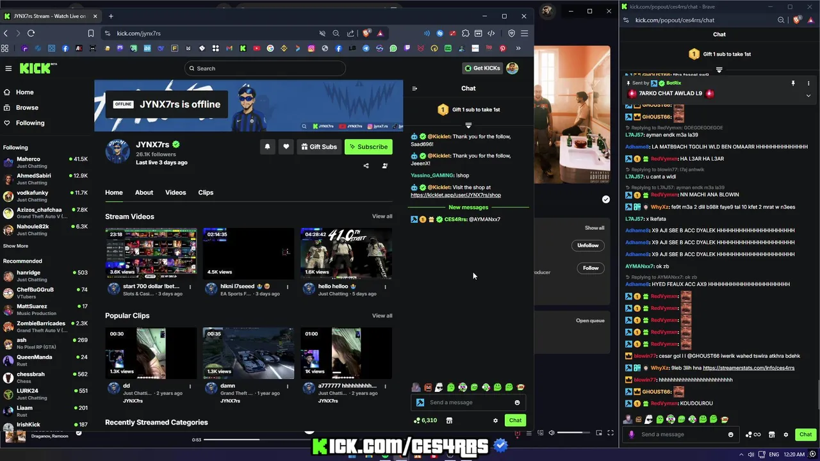
Task: Share the JYNX7rs channel
Action: tap(366, 166)
